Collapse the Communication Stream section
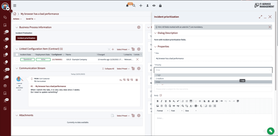This screenshot has height=136, width=278. click(x=17, y=68)
